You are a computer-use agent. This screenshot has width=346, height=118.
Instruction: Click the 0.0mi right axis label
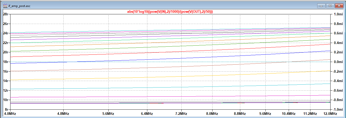[338, 62]
